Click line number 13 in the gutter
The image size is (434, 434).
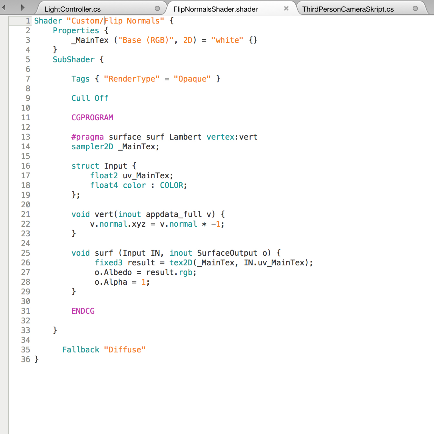(x=26, y=137)
